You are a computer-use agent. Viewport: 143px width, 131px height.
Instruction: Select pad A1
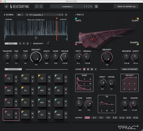point(25,90)
